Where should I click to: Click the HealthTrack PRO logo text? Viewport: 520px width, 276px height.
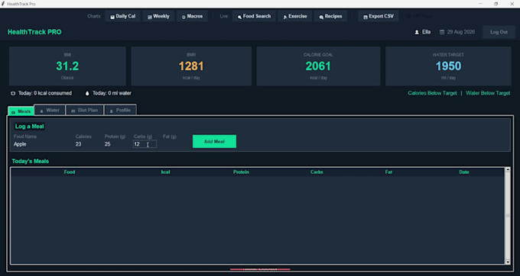coord(34,32)
